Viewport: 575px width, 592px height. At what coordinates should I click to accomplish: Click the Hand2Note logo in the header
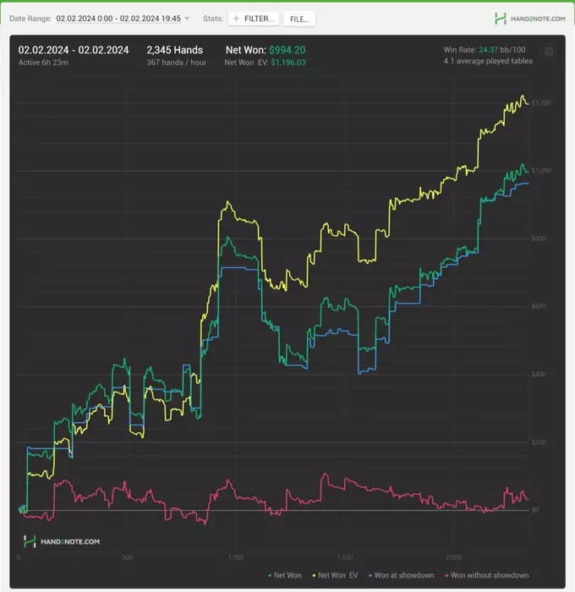(530, 19)
